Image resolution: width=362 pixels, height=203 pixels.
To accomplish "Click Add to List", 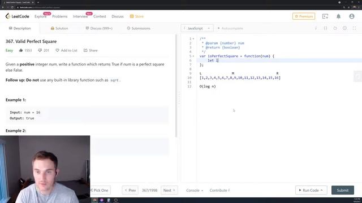I will tap(66, 50).
